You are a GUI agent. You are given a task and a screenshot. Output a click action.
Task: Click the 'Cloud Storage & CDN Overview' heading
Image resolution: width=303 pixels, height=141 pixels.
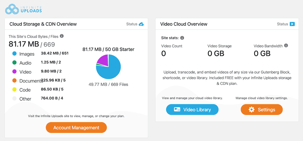click(x=43, y=24)
